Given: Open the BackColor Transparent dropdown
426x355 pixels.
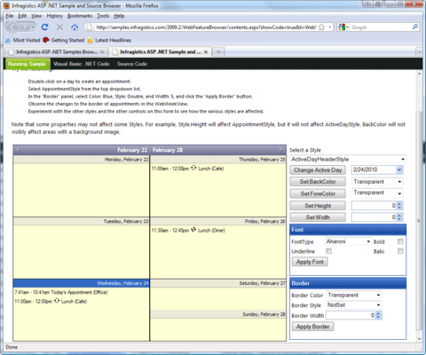Looking at the screenshot, I should [377, 182].
